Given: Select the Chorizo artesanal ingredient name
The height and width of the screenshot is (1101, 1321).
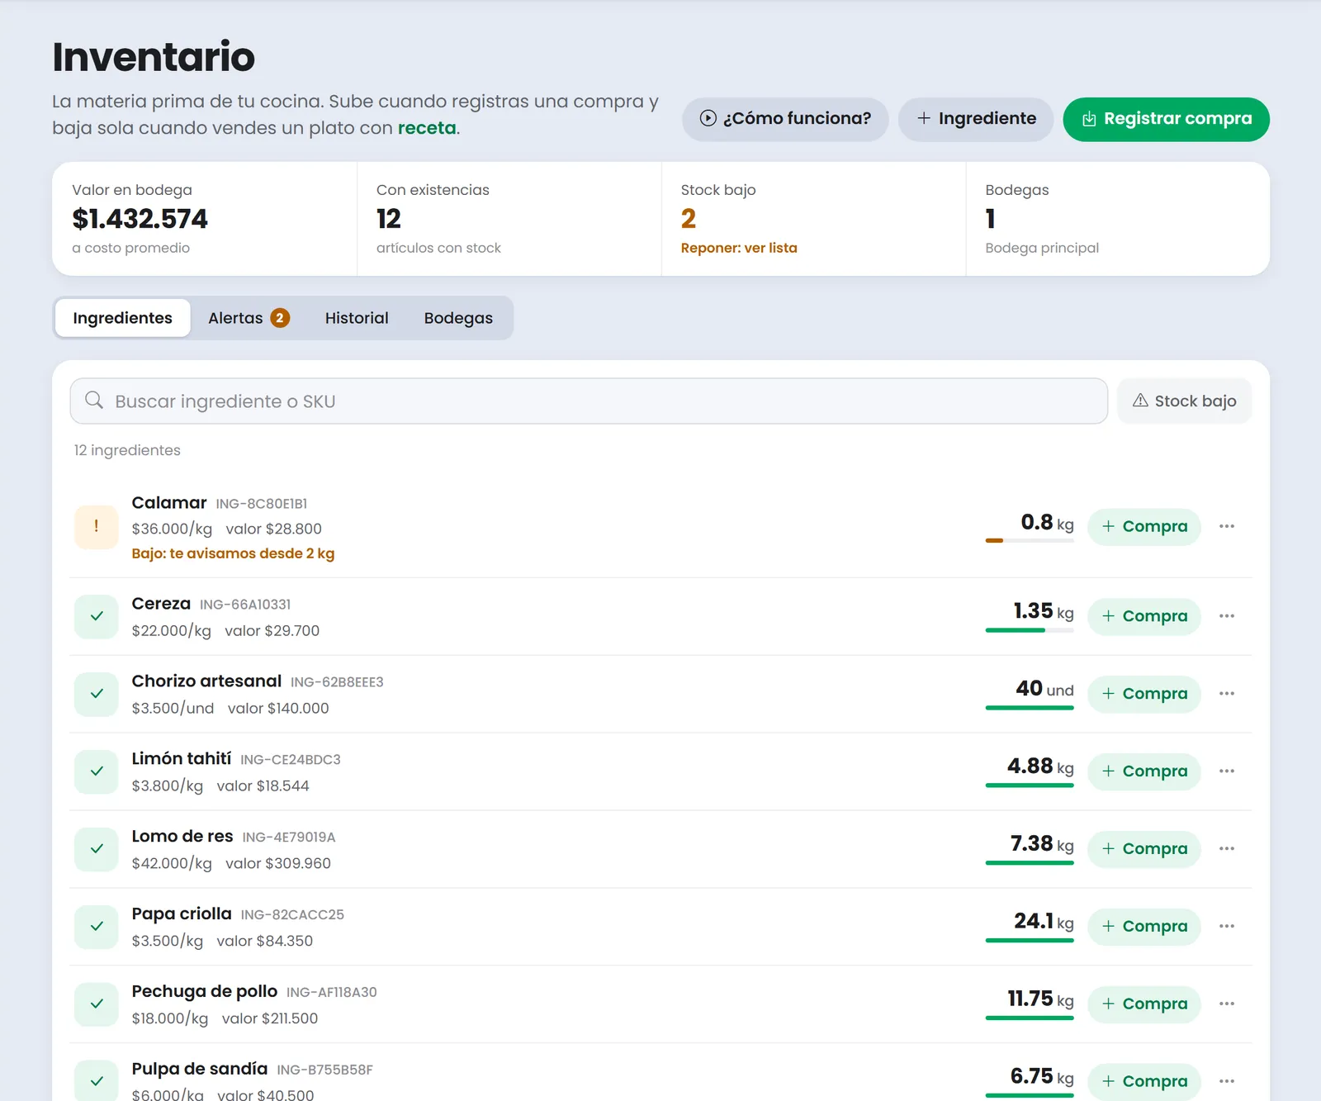Looking at the screenshot, I should [206, 681].
